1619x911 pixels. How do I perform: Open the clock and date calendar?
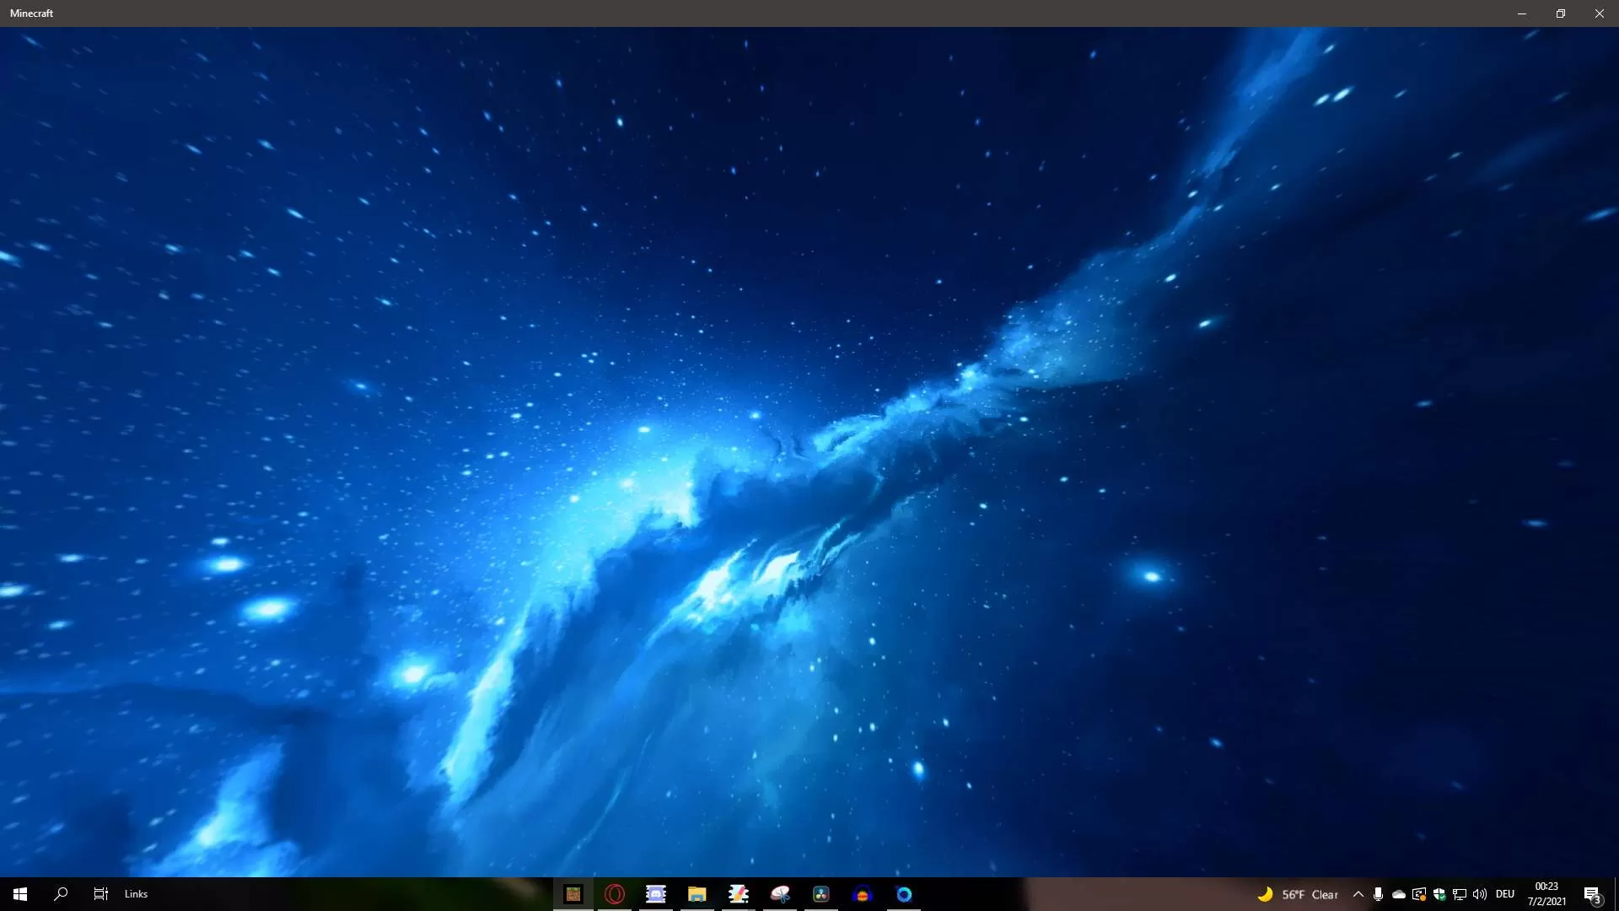[1546, 894]
